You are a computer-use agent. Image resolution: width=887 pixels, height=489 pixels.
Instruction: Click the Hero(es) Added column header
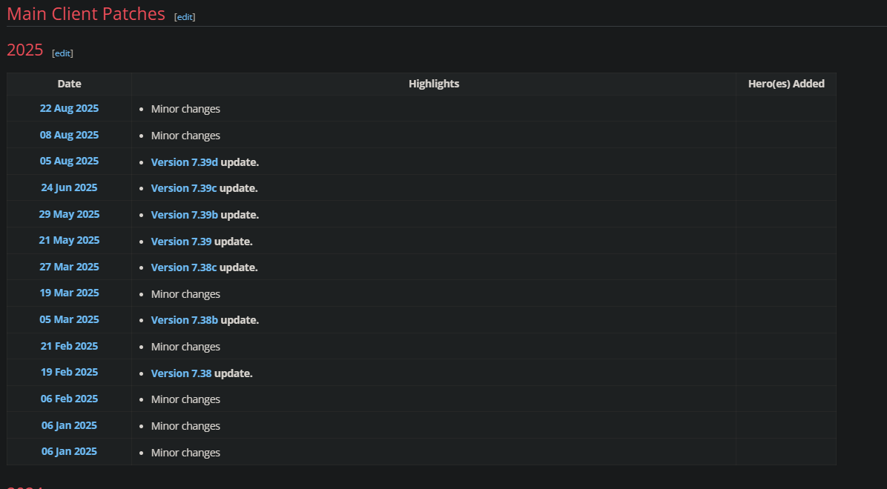coord(785,84)
